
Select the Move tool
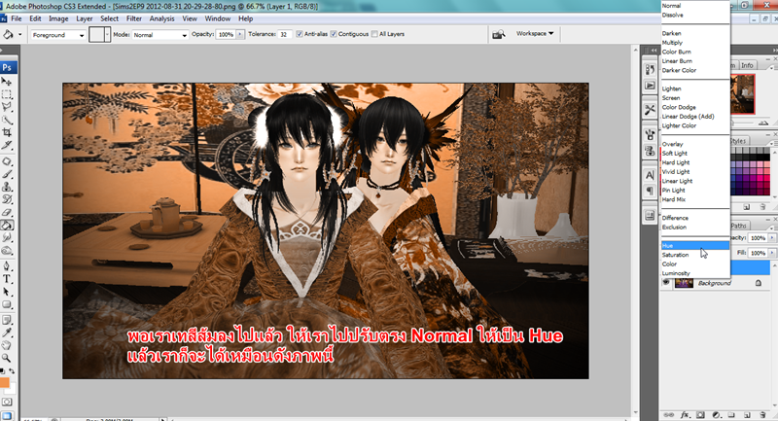(7, 82)
